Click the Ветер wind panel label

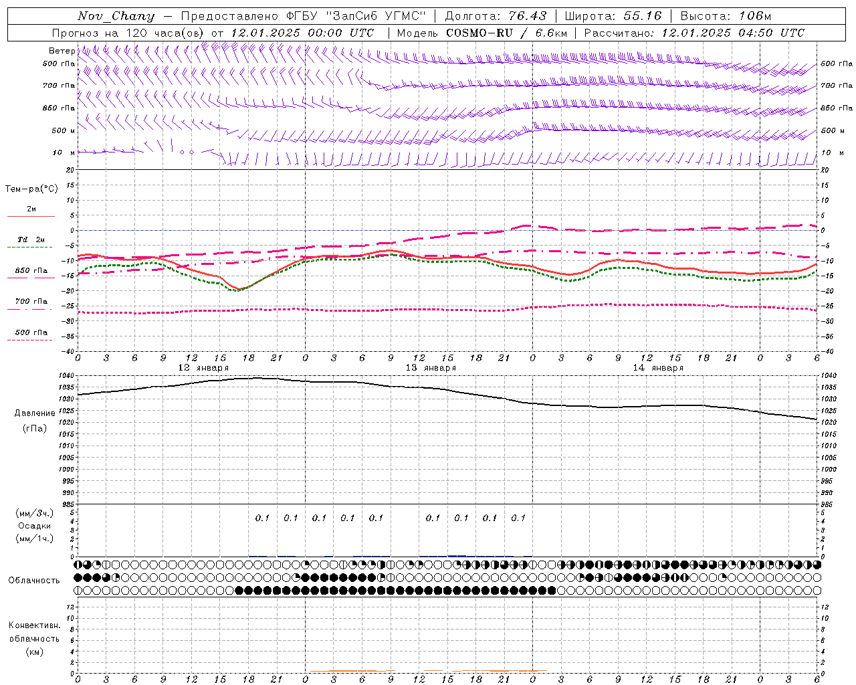point(62,51)
